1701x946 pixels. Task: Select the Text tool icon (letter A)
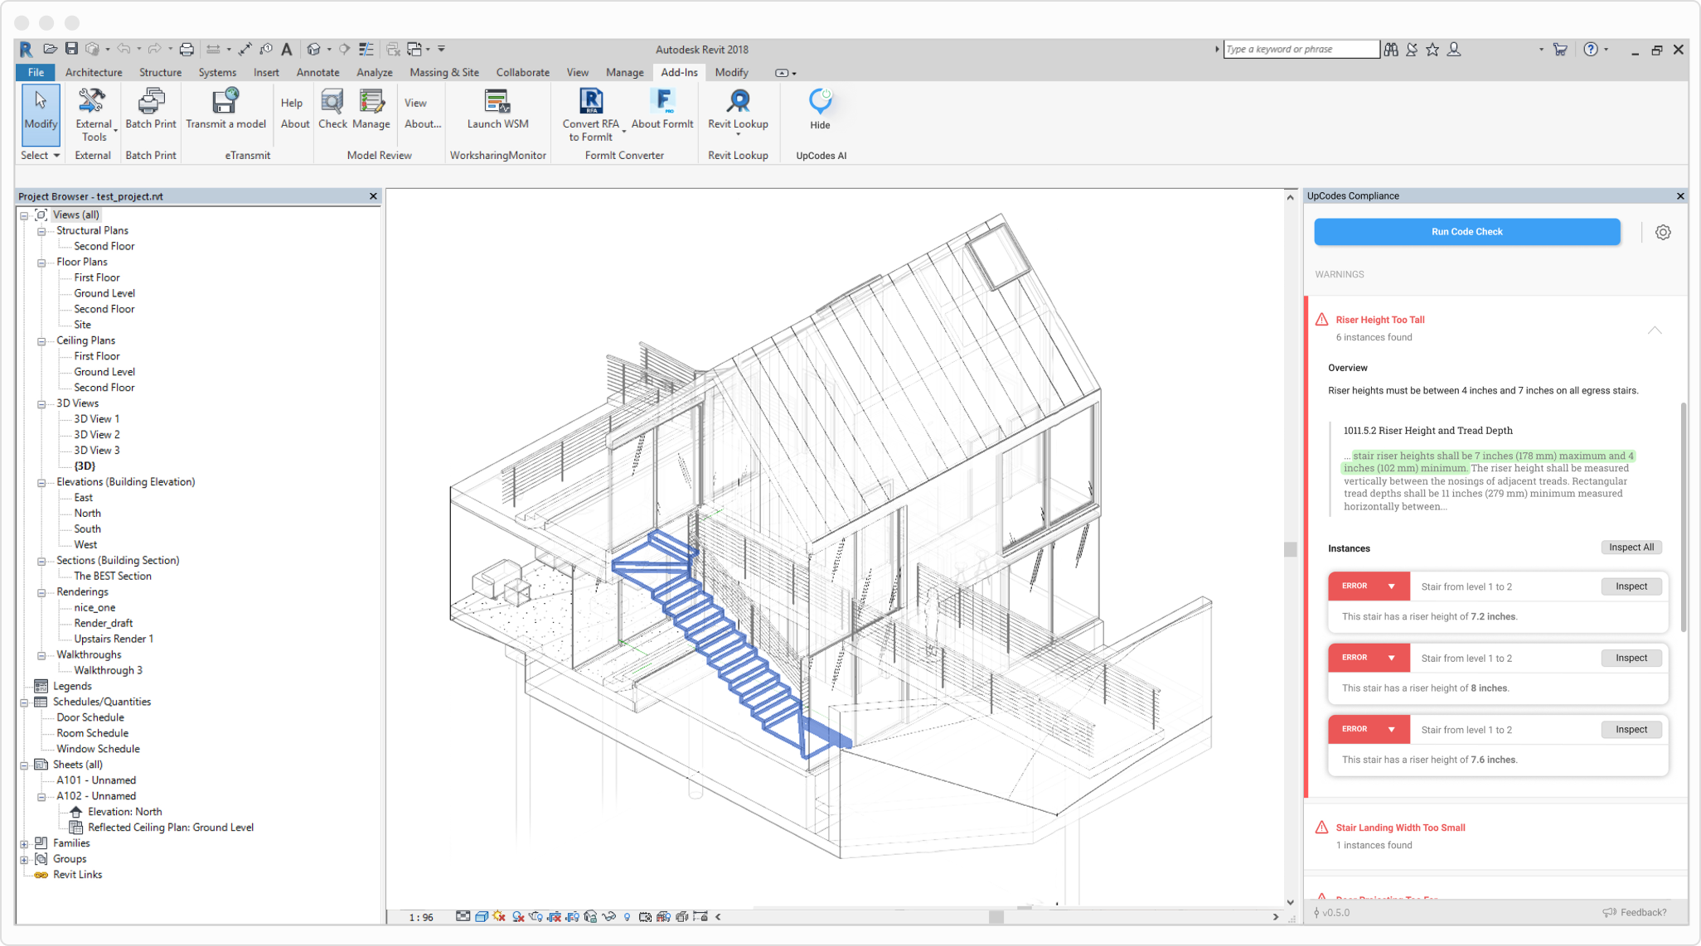point(287,49)
